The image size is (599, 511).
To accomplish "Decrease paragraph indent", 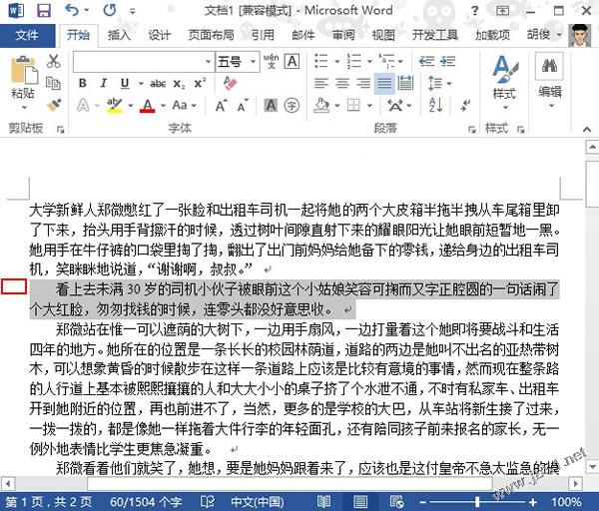I will (x=426, y=61).
